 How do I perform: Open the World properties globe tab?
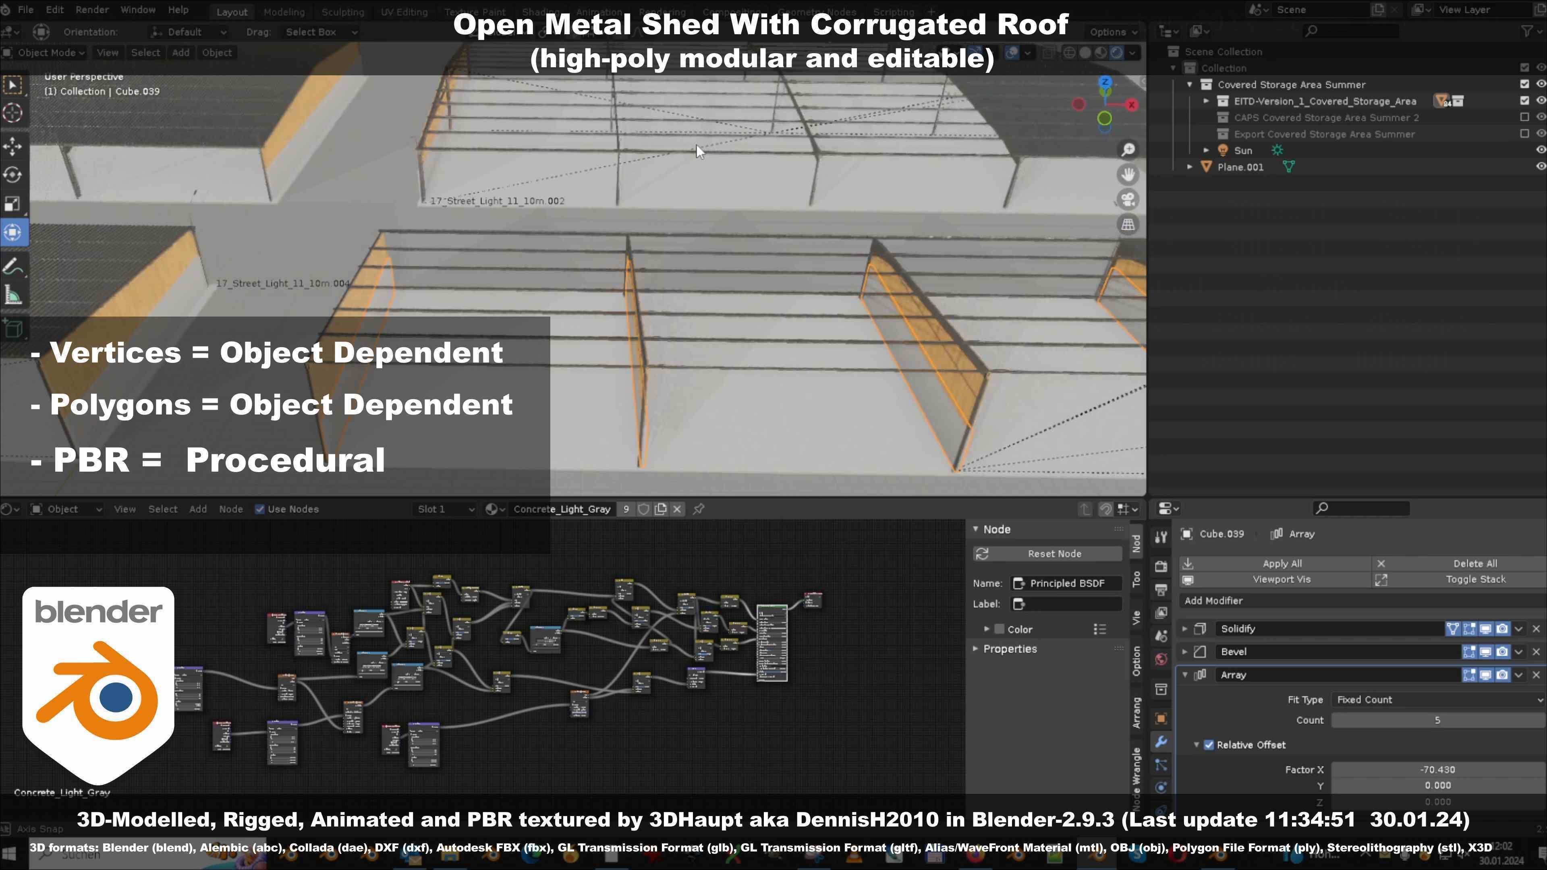[1161, 659]
